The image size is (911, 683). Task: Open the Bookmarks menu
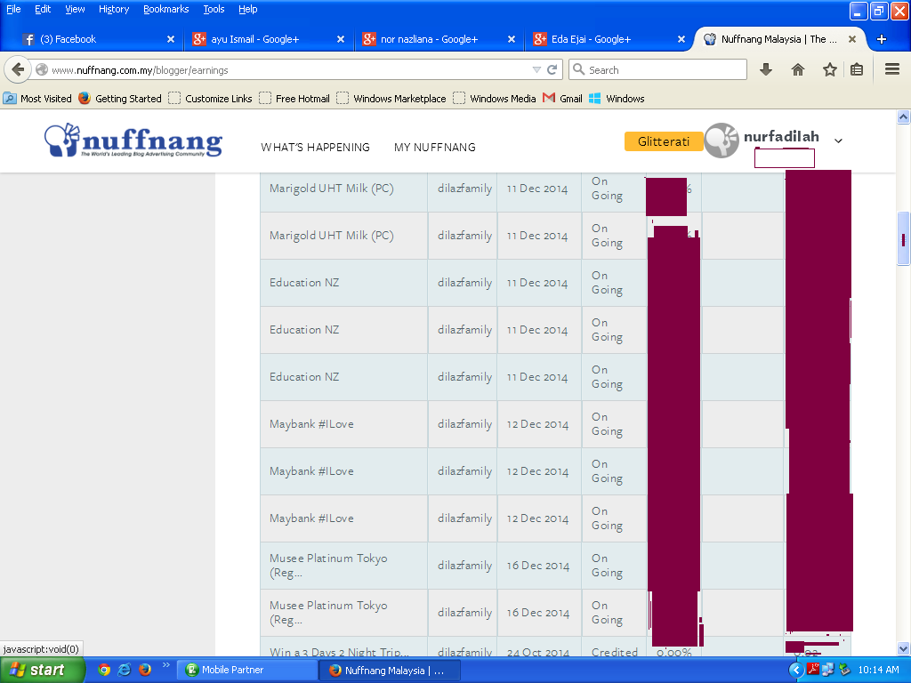[166, 9]
